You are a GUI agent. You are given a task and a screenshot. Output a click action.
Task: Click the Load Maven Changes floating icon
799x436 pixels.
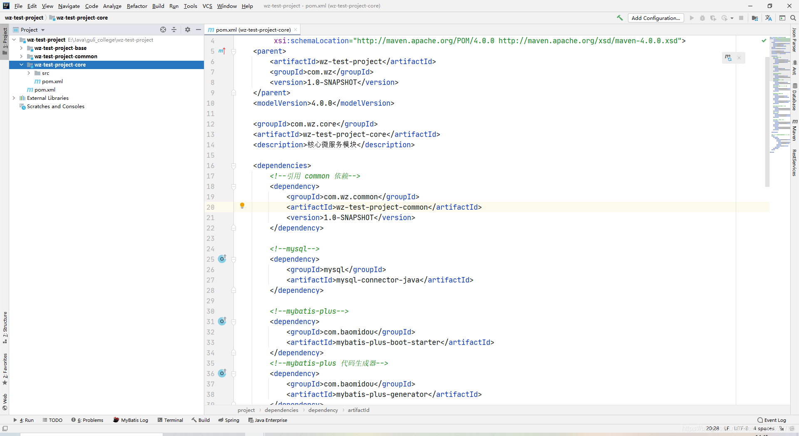tap(728, 58)
